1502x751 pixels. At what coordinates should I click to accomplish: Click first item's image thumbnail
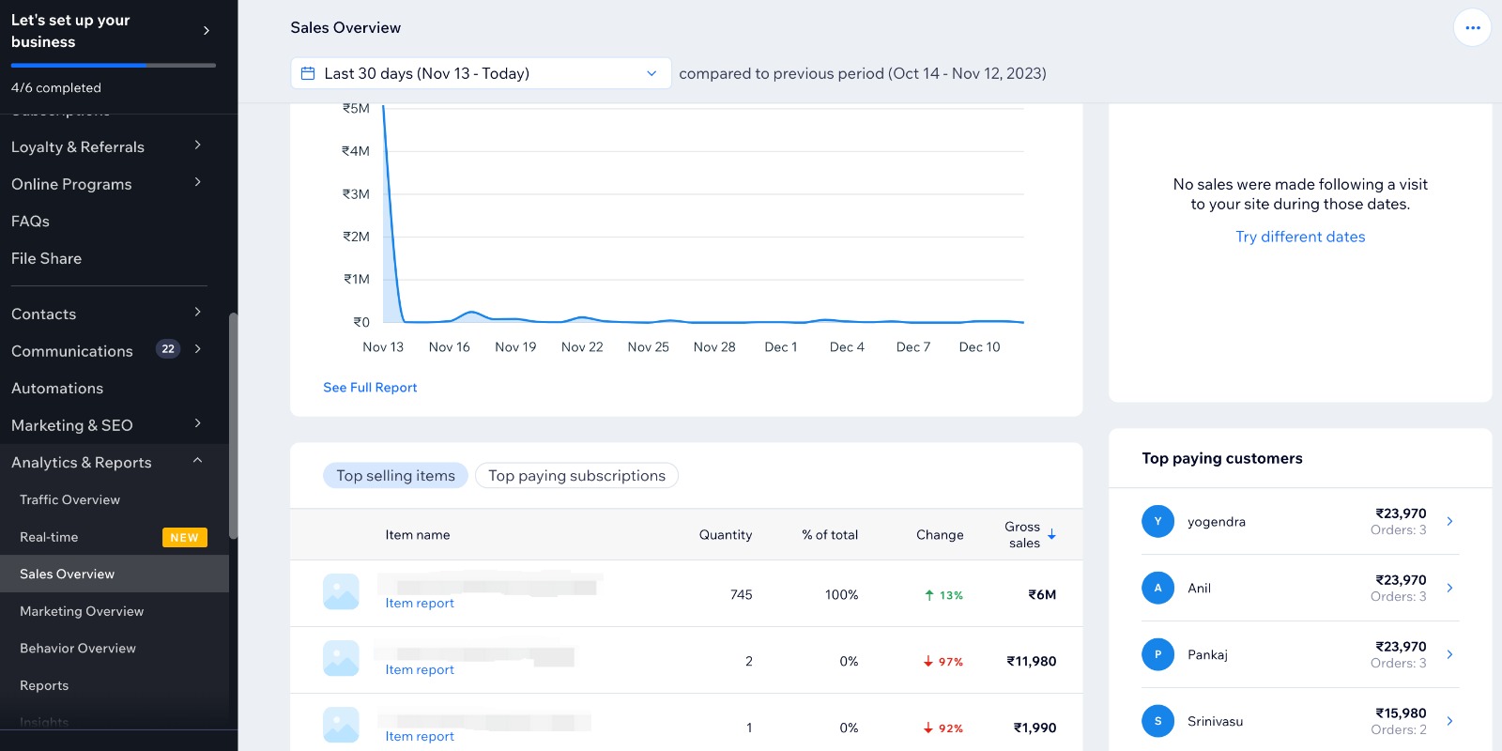coord(341,592)
